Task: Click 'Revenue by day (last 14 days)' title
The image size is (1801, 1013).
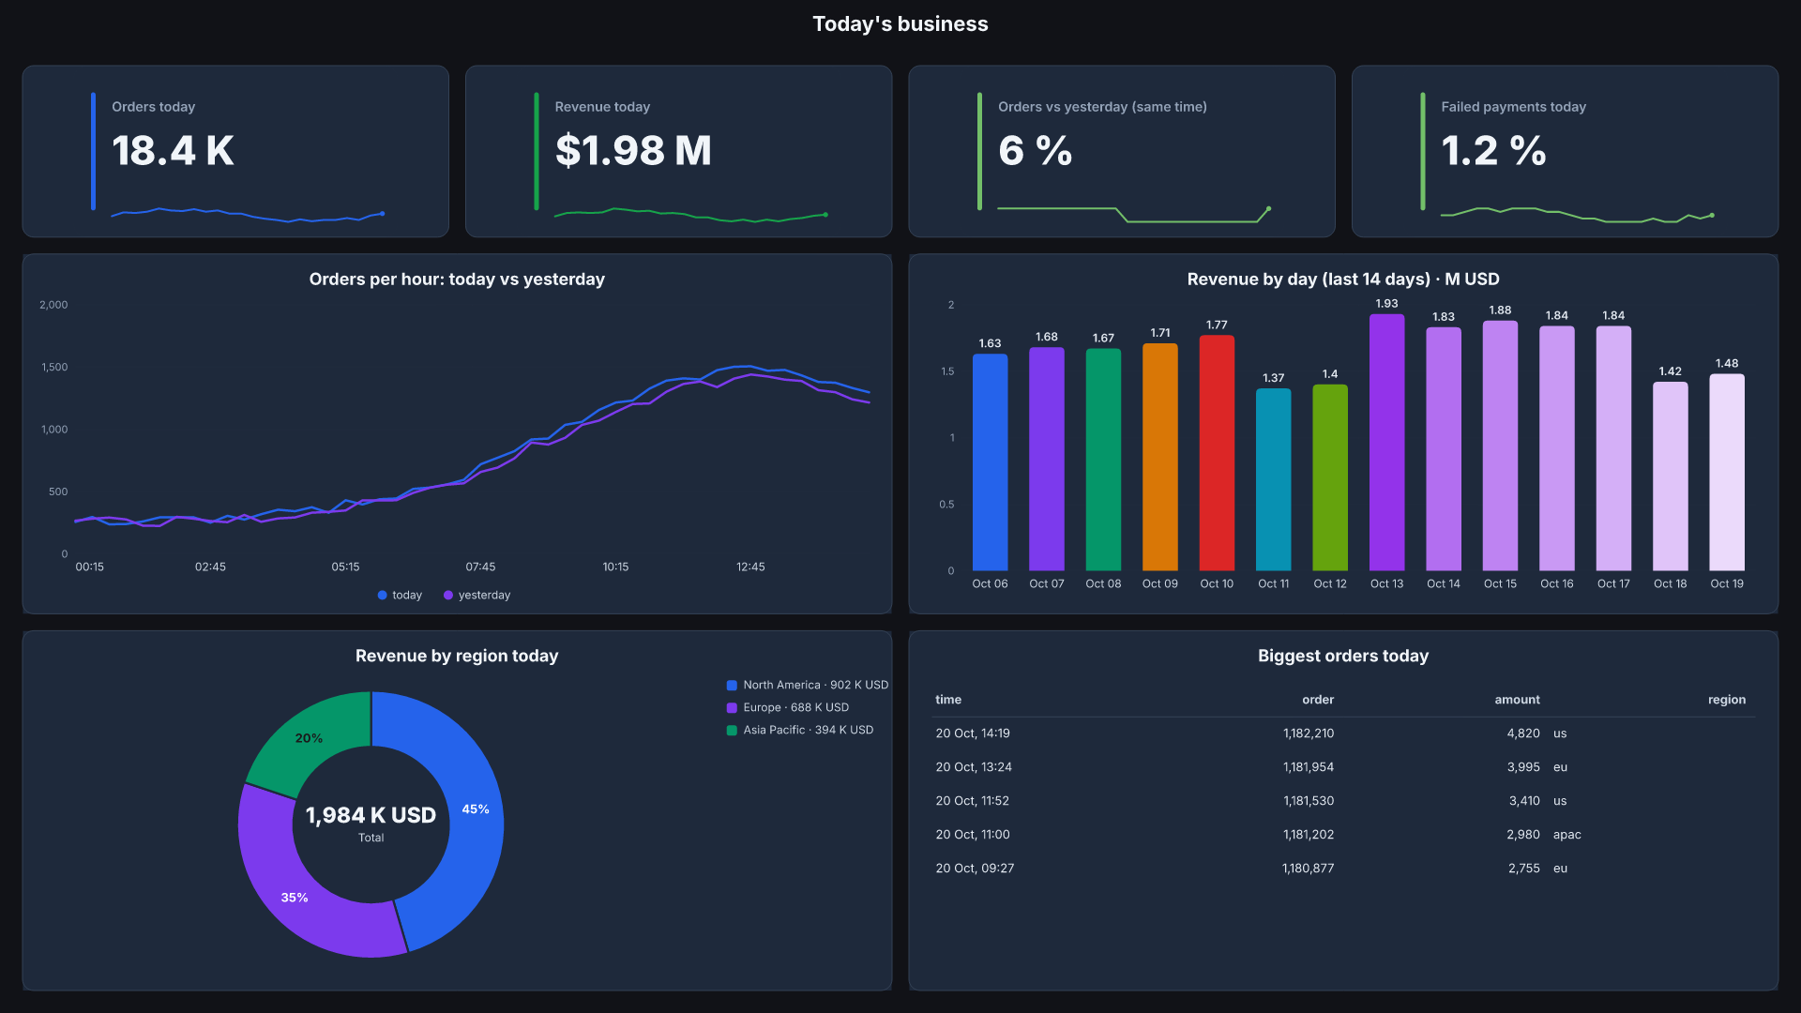Action: click(x=1343, y=280)
